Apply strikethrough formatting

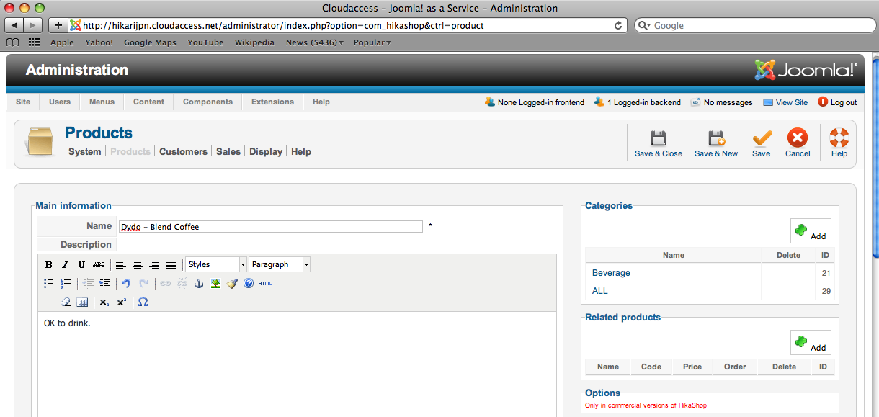tap(99, 264)
